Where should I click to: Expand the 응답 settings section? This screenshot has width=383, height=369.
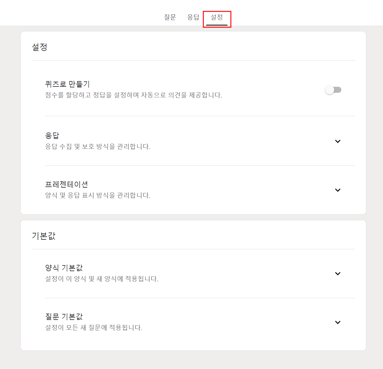338,141
